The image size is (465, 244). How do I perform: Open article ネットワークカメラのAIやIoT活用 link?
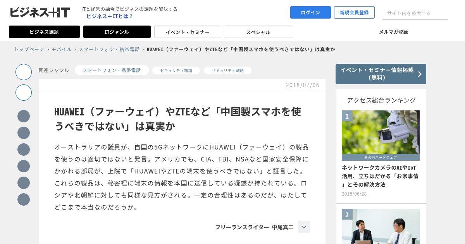[380, 176]
